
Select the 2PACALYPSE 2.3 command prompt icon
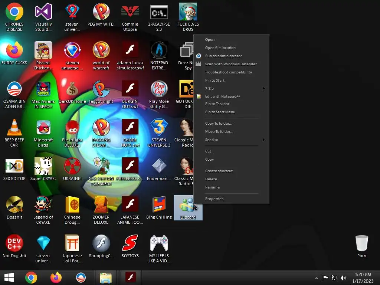[x=159, y=17]
